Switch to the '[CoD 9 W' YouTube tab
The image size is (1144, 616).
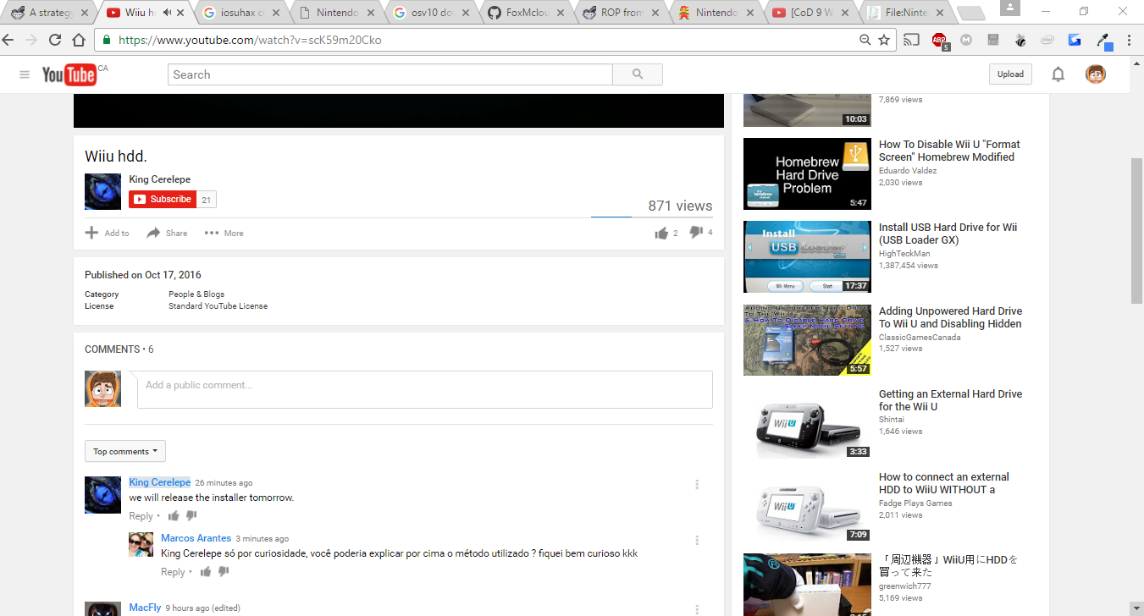pyautogui.click(x=810, y=13)
